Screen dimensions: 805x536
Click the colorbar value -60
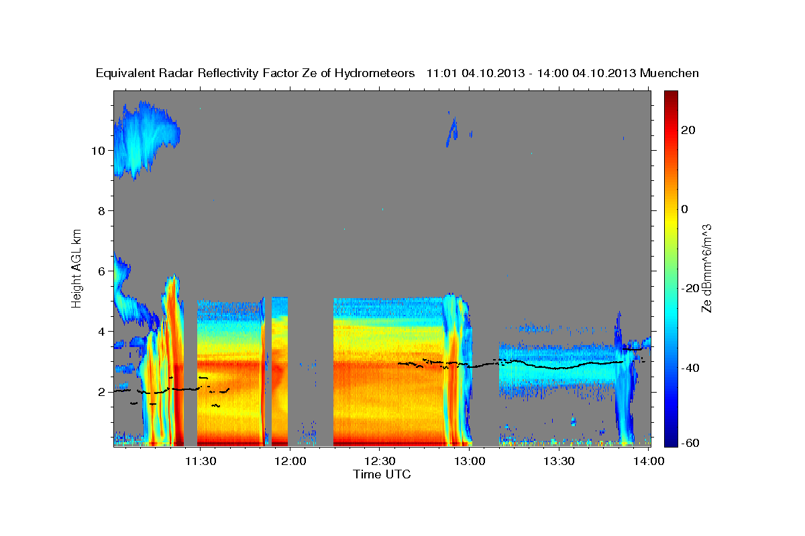(690, 443)
